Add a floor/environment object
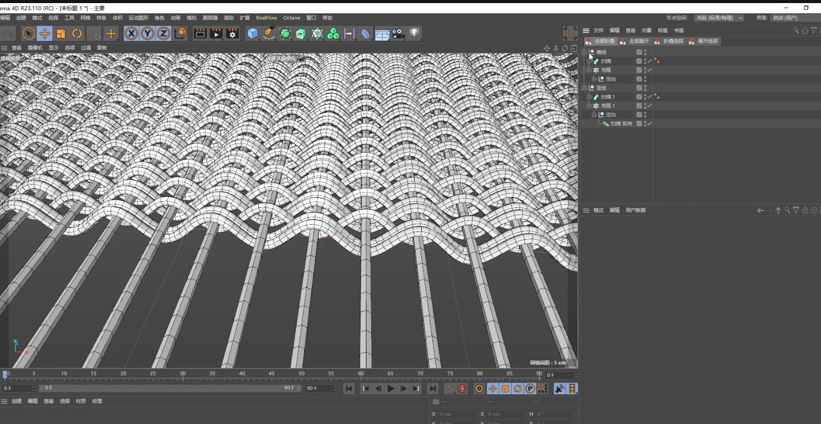Image resolution: width=821 pixels, height=424 pixels. [x=382, y=34]
